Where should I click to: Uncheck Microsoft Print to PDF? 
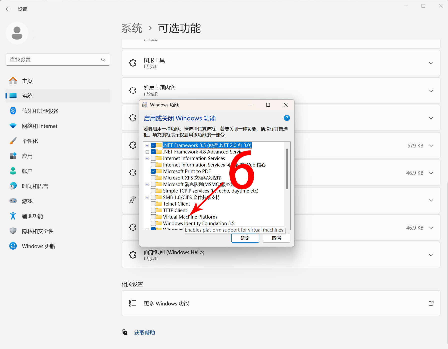153,171
